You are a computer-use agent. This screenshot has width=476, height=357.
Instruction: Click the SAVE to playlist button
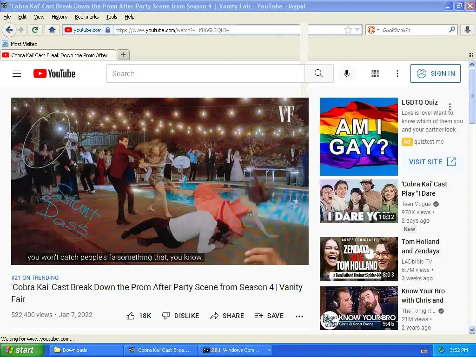(x=269, y=316)
